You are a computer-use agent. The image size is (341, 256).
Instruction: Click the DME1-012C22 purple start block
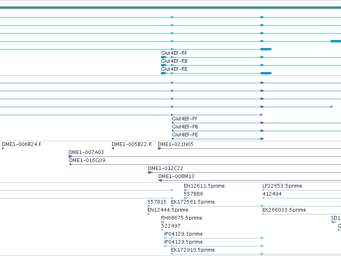coord(150,173)
